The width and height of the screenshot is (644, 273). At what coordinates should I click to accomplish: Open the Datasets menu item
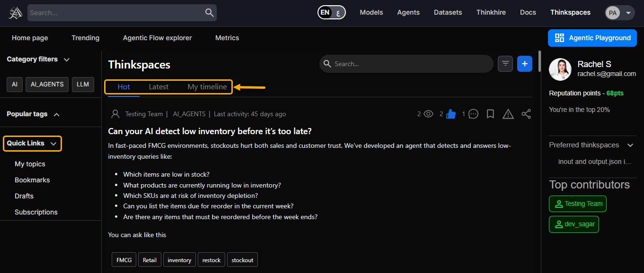[x=448, y=13]
